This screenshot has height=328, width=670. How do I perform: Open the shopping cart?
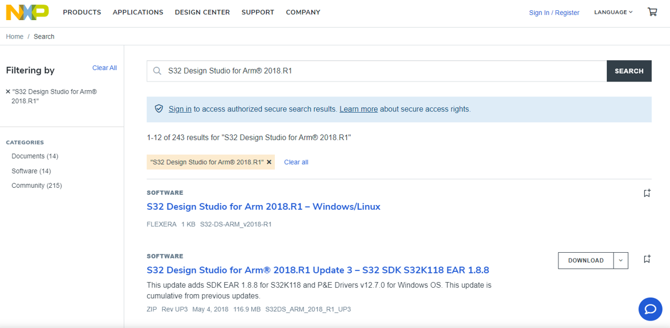point(652,12)
